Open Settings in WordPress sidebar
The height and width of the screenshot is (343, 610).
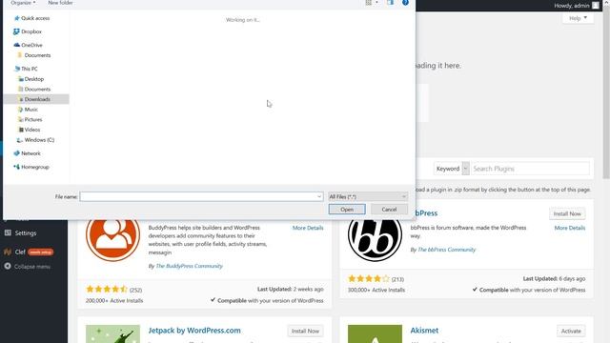pos(26,232)
